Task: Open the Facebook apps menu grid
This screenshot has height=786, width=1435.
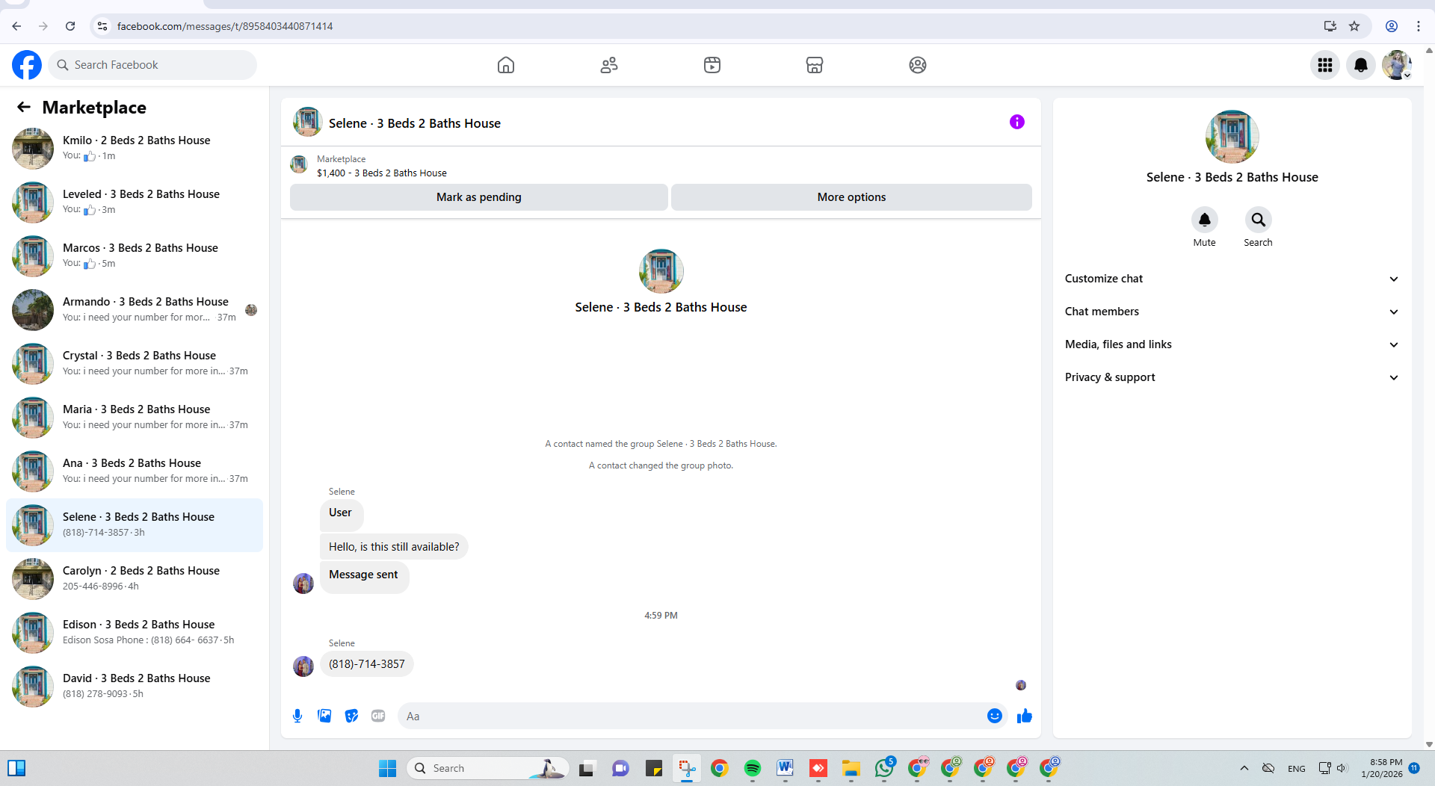Action: point(1325,65)
